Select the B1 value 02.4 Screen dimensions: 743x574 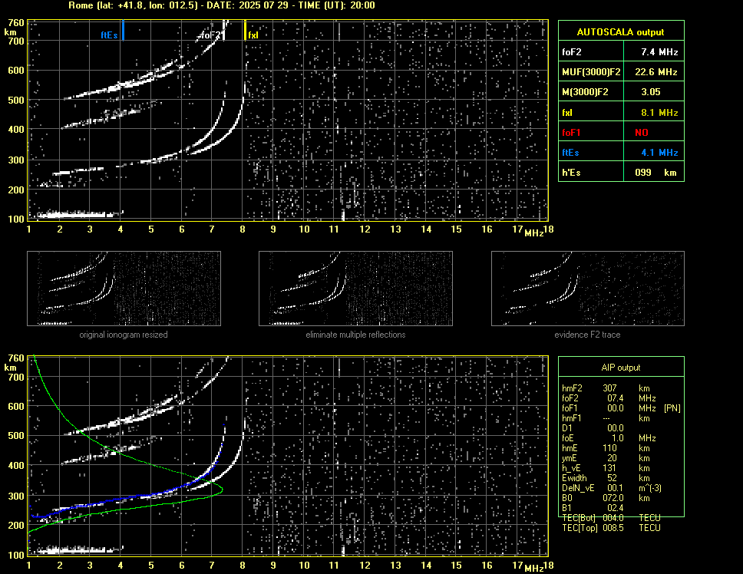[616, 508]
